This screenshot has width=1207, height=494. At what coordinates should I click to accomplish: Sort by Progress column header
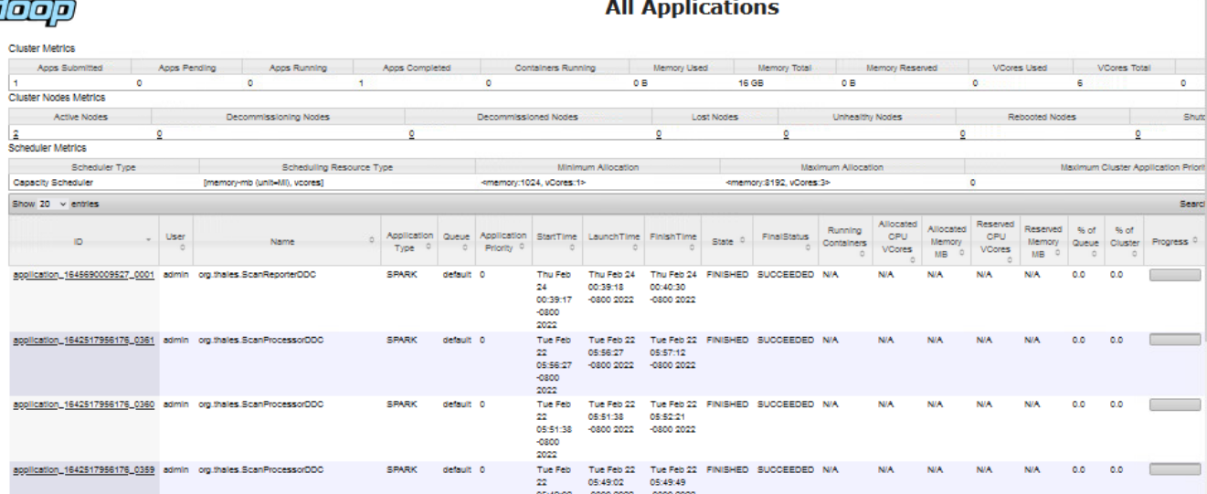point(1173,241)
